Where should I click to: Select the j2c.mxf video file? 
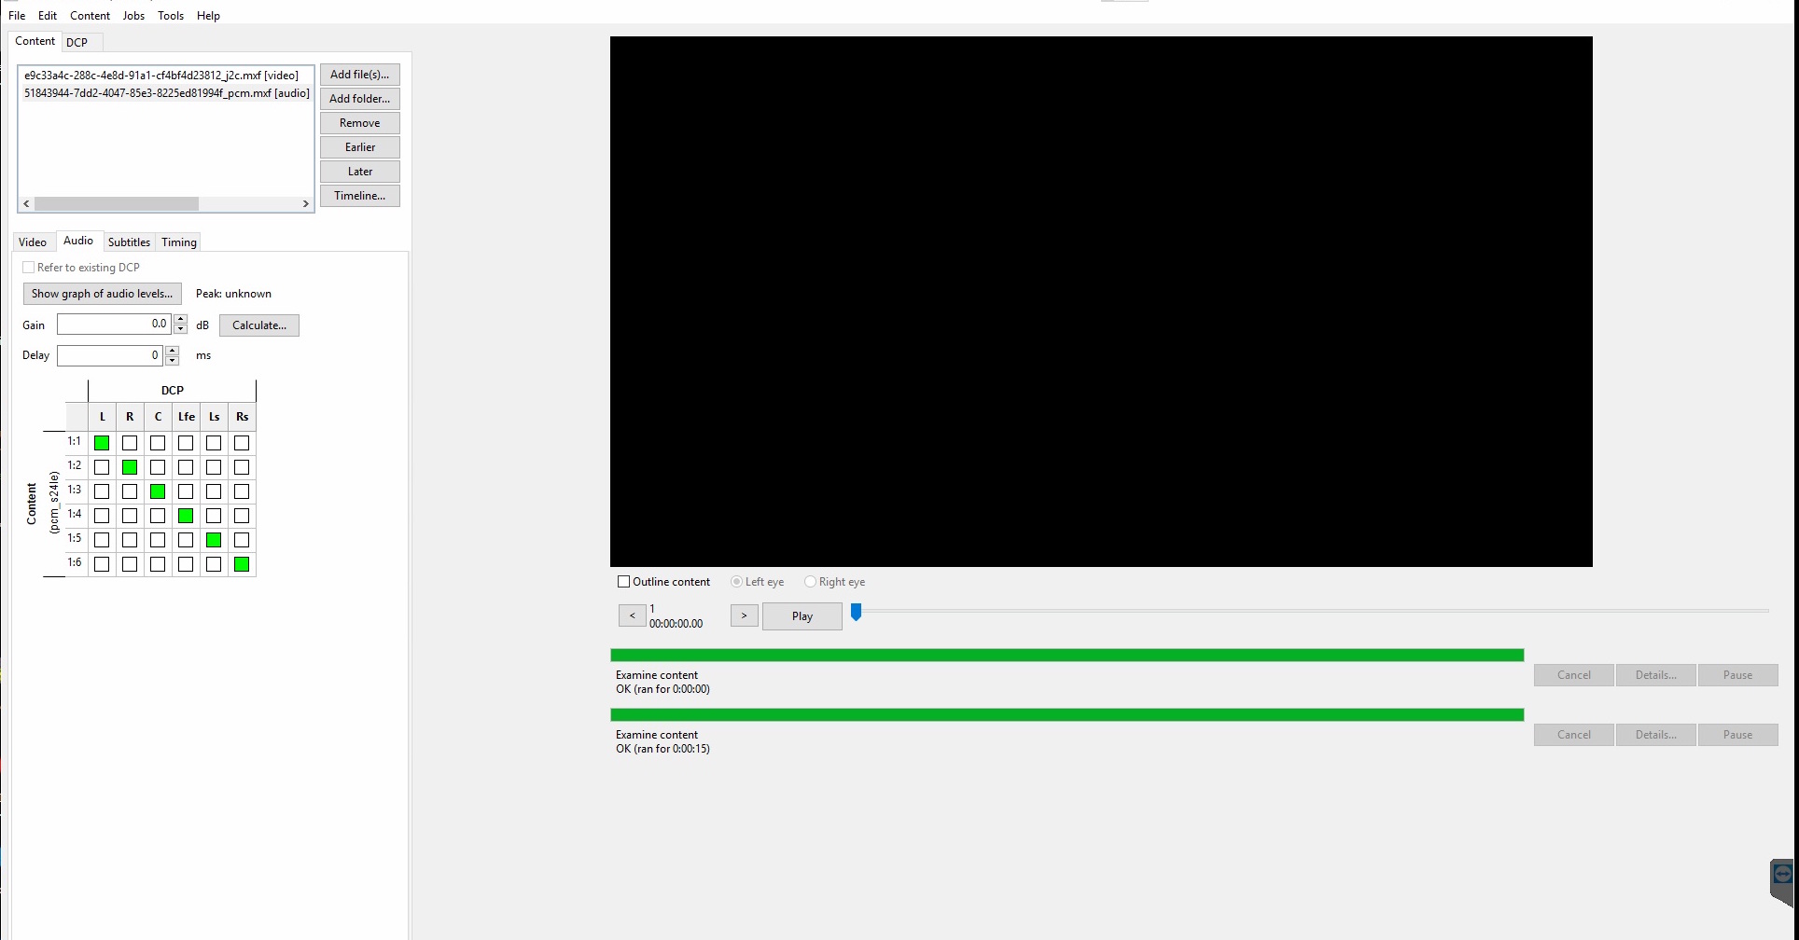(x=161, y=76)
